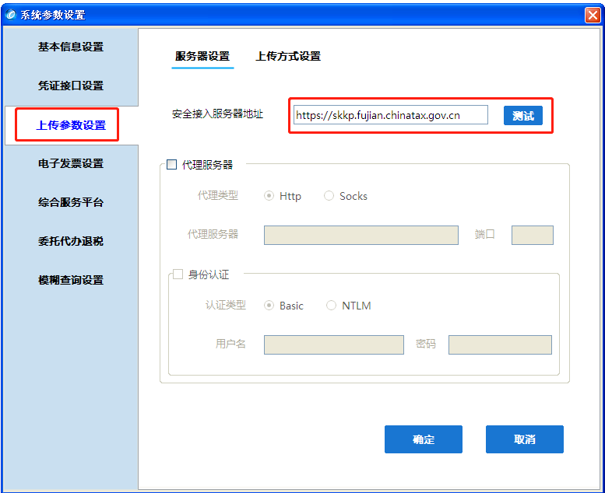Select the Basic authentication radio button
This screenshot has height=493, width=605.
(269, 306)
